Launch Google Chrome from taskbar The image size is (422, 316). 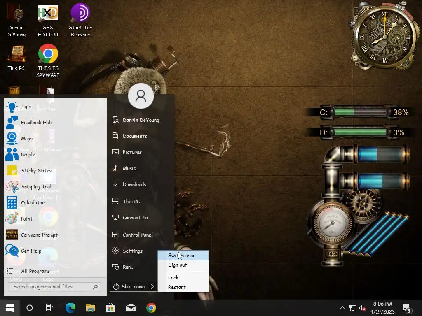click(x=151, y=308)
